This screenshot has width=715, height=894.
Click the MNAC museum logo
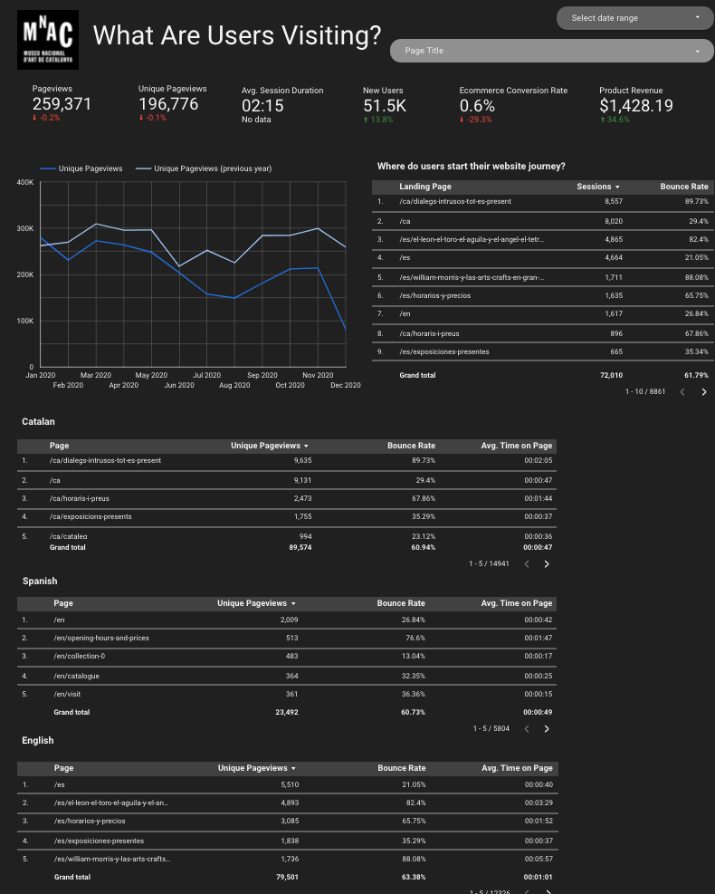click(48, 40)
